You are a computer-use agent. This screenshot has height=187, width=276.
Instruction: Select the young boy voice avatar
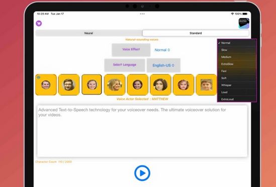tap(206, 84)
